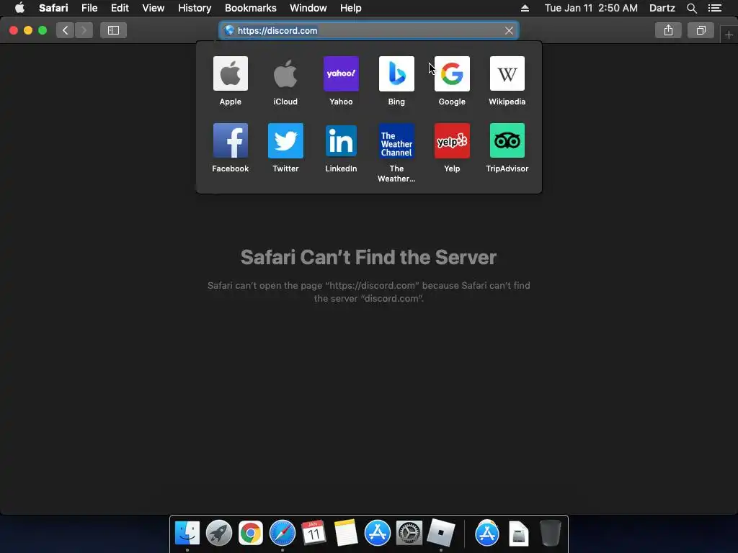
Task: Click the Safari compass in the Dock
Action: pyautogui.click(x=283, y=534)
